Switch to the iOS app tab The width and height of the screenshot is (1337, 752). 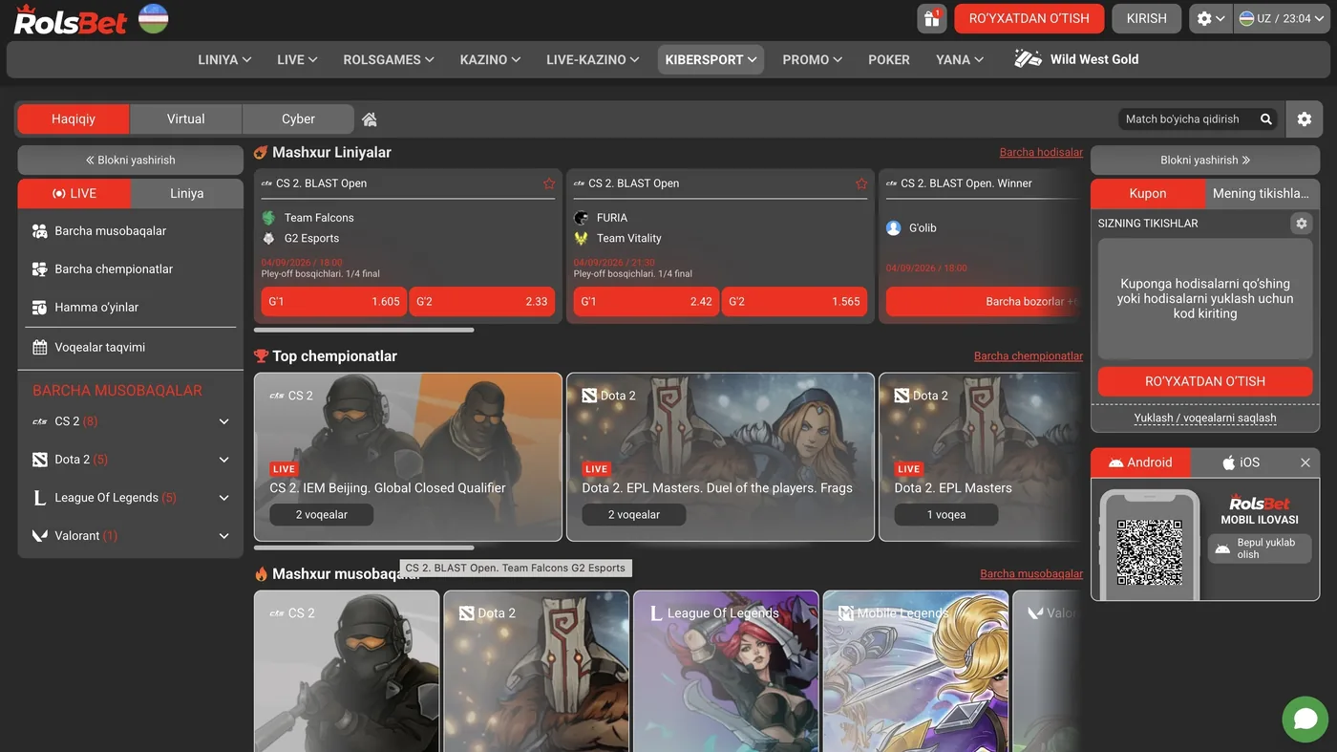(x=1241, y=462)
